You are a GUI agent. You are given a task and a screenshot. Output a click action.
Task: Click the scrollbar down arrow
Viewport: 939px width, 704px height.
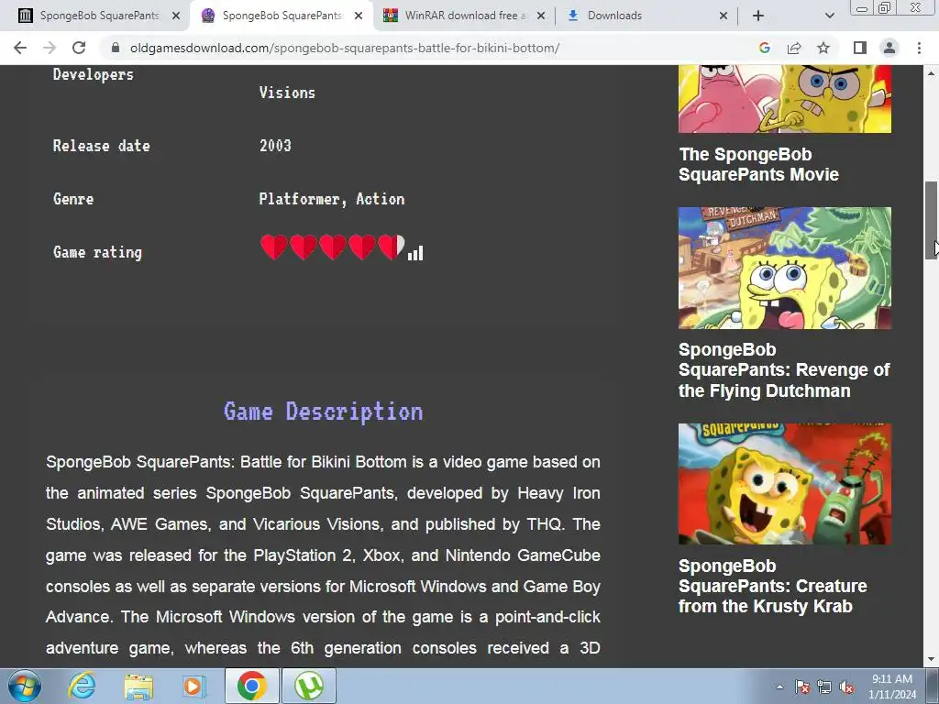click(x=931, y=660)
